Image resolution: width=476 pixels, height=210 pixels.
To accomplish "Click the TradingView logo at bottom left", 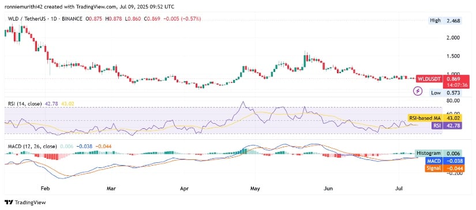I will [x=25, y=203].
